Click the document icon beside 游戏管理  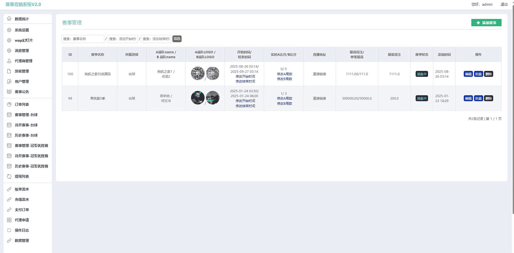coord(9,71)
